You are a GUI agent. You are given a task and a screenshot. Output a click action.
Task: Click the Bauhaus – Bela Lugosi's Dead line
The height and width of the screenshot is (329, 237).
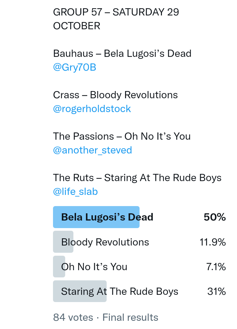pyautogui.click(x=122, y=54)
